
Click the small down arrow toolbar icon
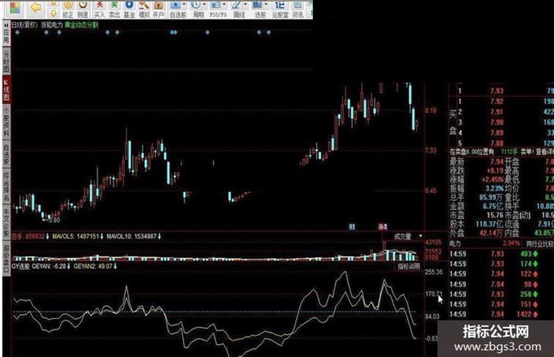(53, 13)
